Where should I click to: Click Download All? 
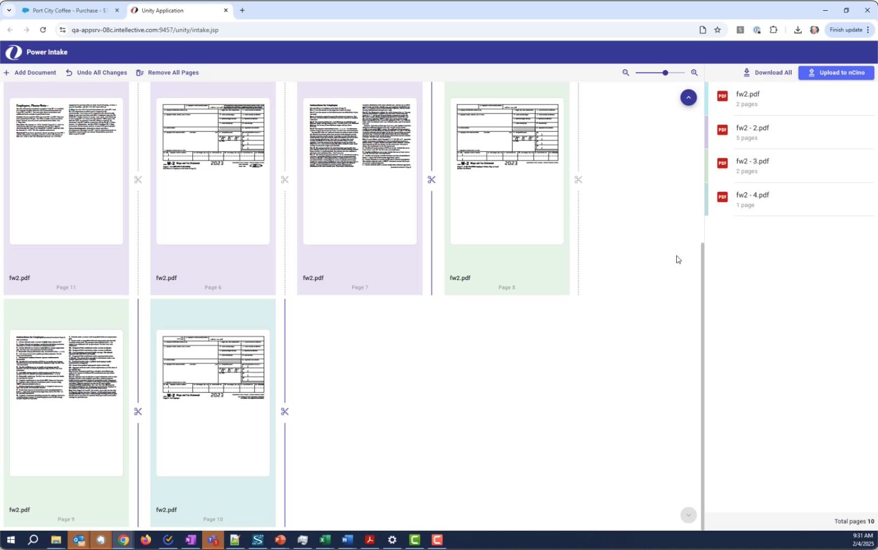(767, 73)
